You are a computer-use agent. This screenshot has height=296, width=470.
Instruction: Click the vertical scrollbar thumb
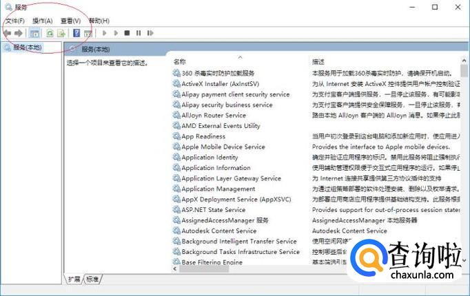(x=464, y=71)
